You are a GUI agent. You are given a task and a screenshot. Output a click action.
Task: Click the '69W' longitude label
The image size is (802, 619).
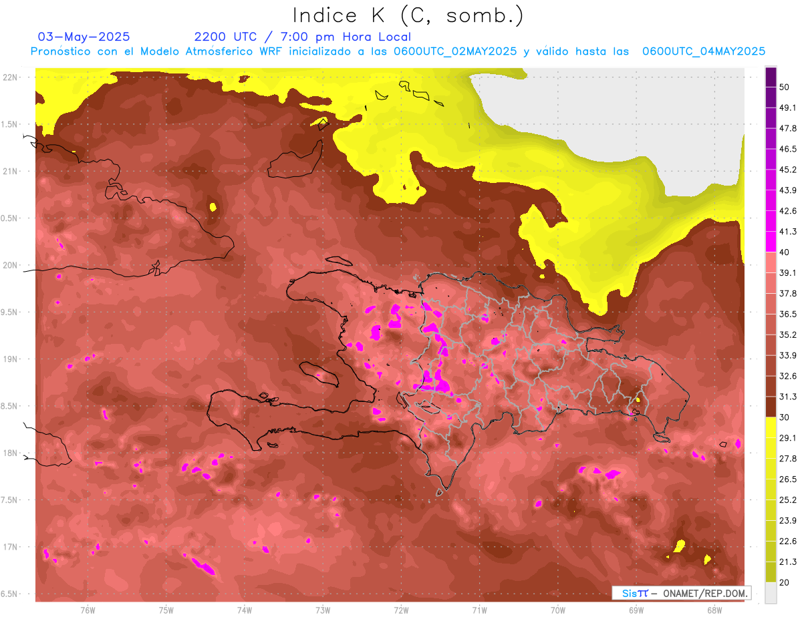point(636,610)
